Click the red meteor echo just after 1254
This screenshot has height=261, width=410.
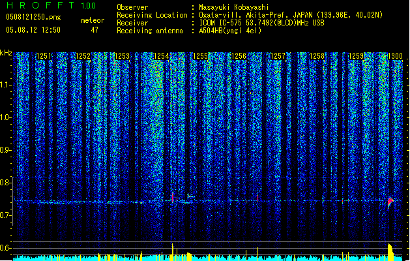tap(173, 197)
